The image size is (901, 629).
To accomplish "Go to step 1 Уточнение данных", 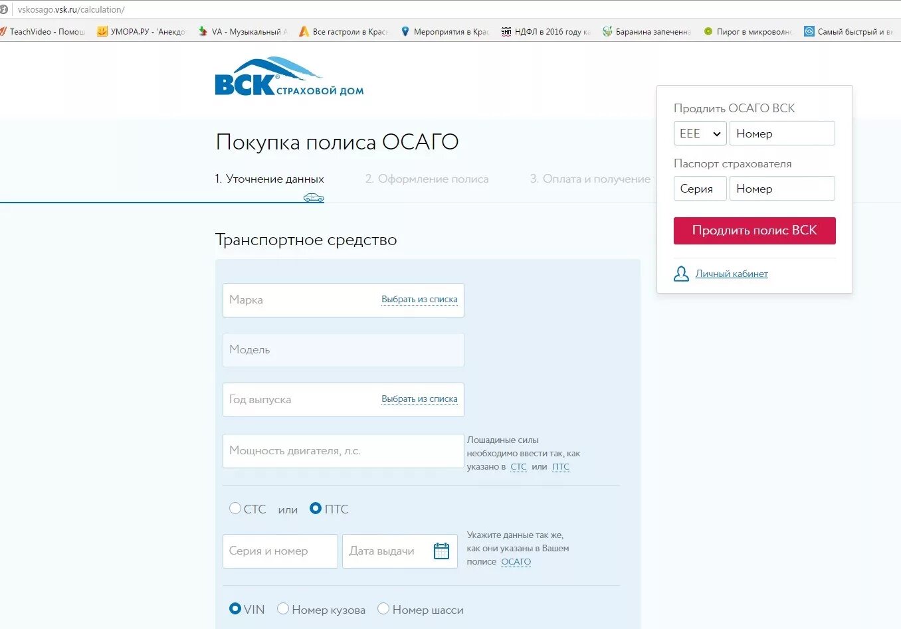I will 269,179.
